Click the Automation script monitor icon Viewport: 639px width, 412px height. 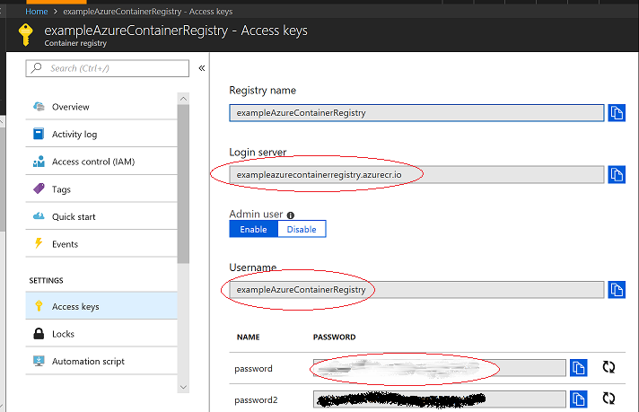pos(39,361)
